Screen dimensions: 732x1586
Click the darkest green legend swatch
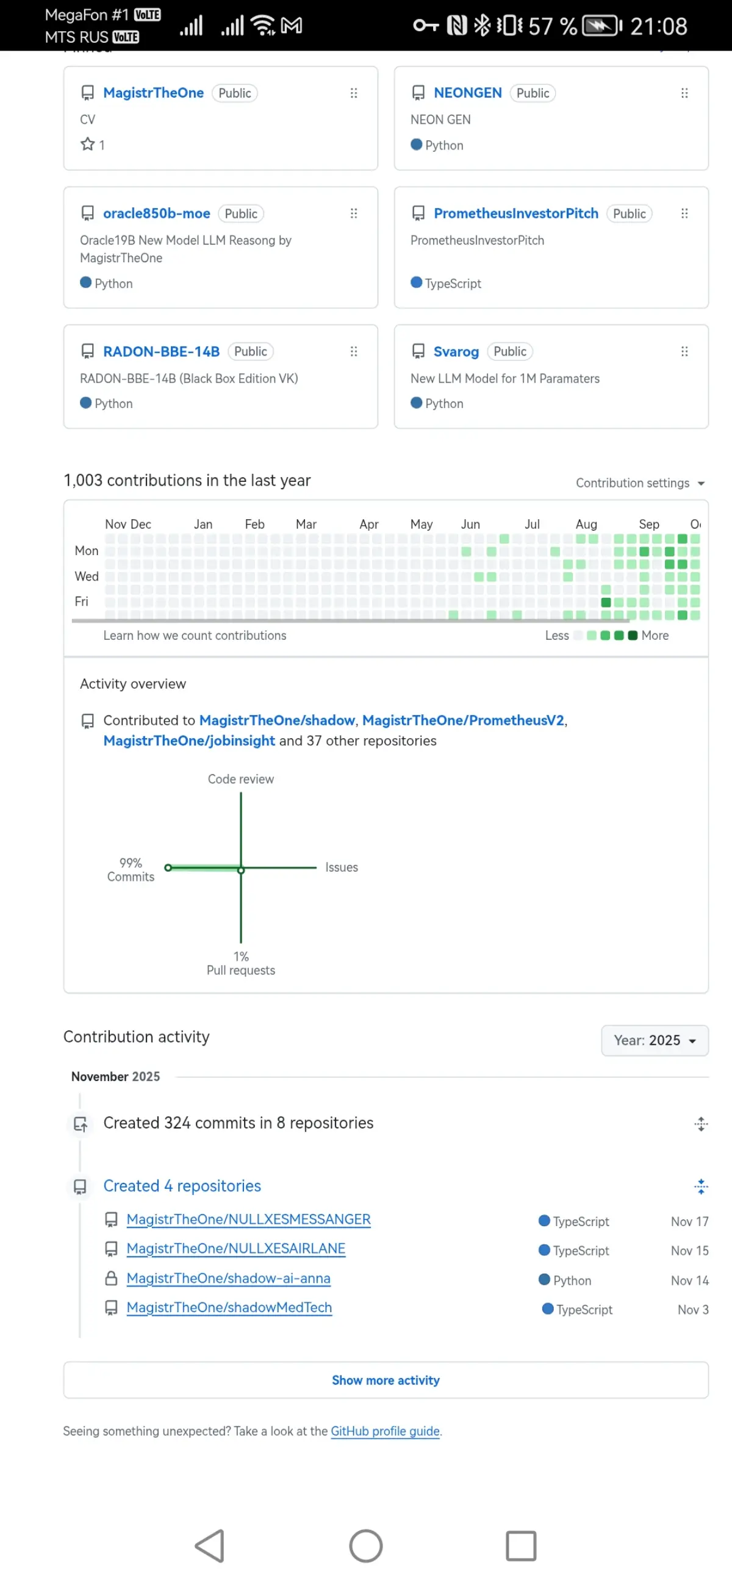point(633,636)
